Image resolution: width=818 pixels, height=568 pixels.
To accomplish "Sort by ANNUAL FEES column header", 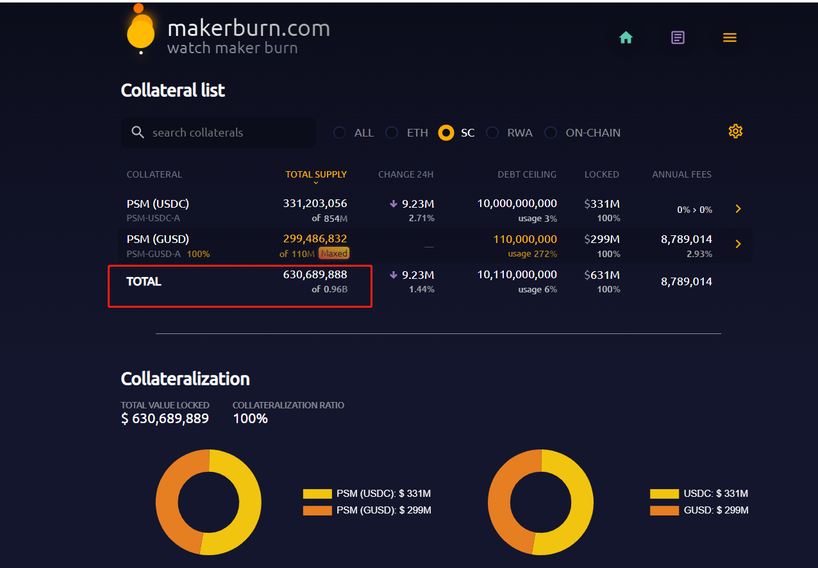I will tap(682, 174).
